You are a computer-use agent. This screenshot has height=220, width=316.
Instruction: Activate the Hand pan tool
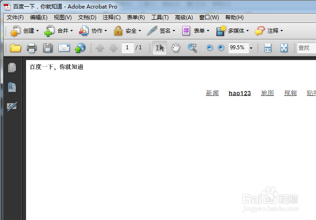pos(176,48)
